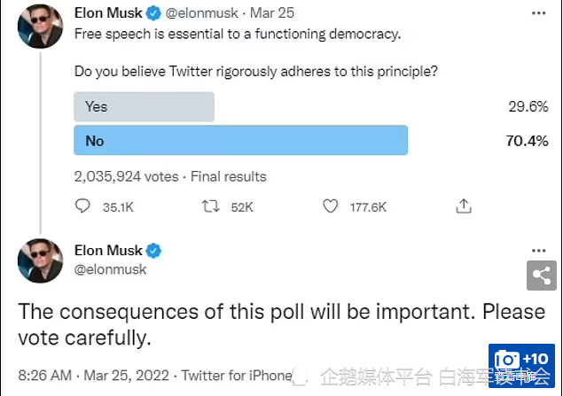Click the verified badge on second tweet
This screenshot has height=396, width=563.
tap(153, 251)
